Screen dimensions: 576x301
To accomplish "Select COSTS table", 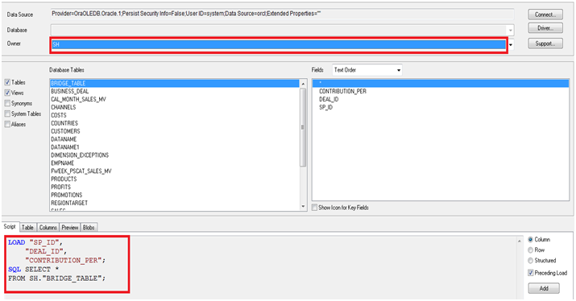I will click(x=175, y=115).
